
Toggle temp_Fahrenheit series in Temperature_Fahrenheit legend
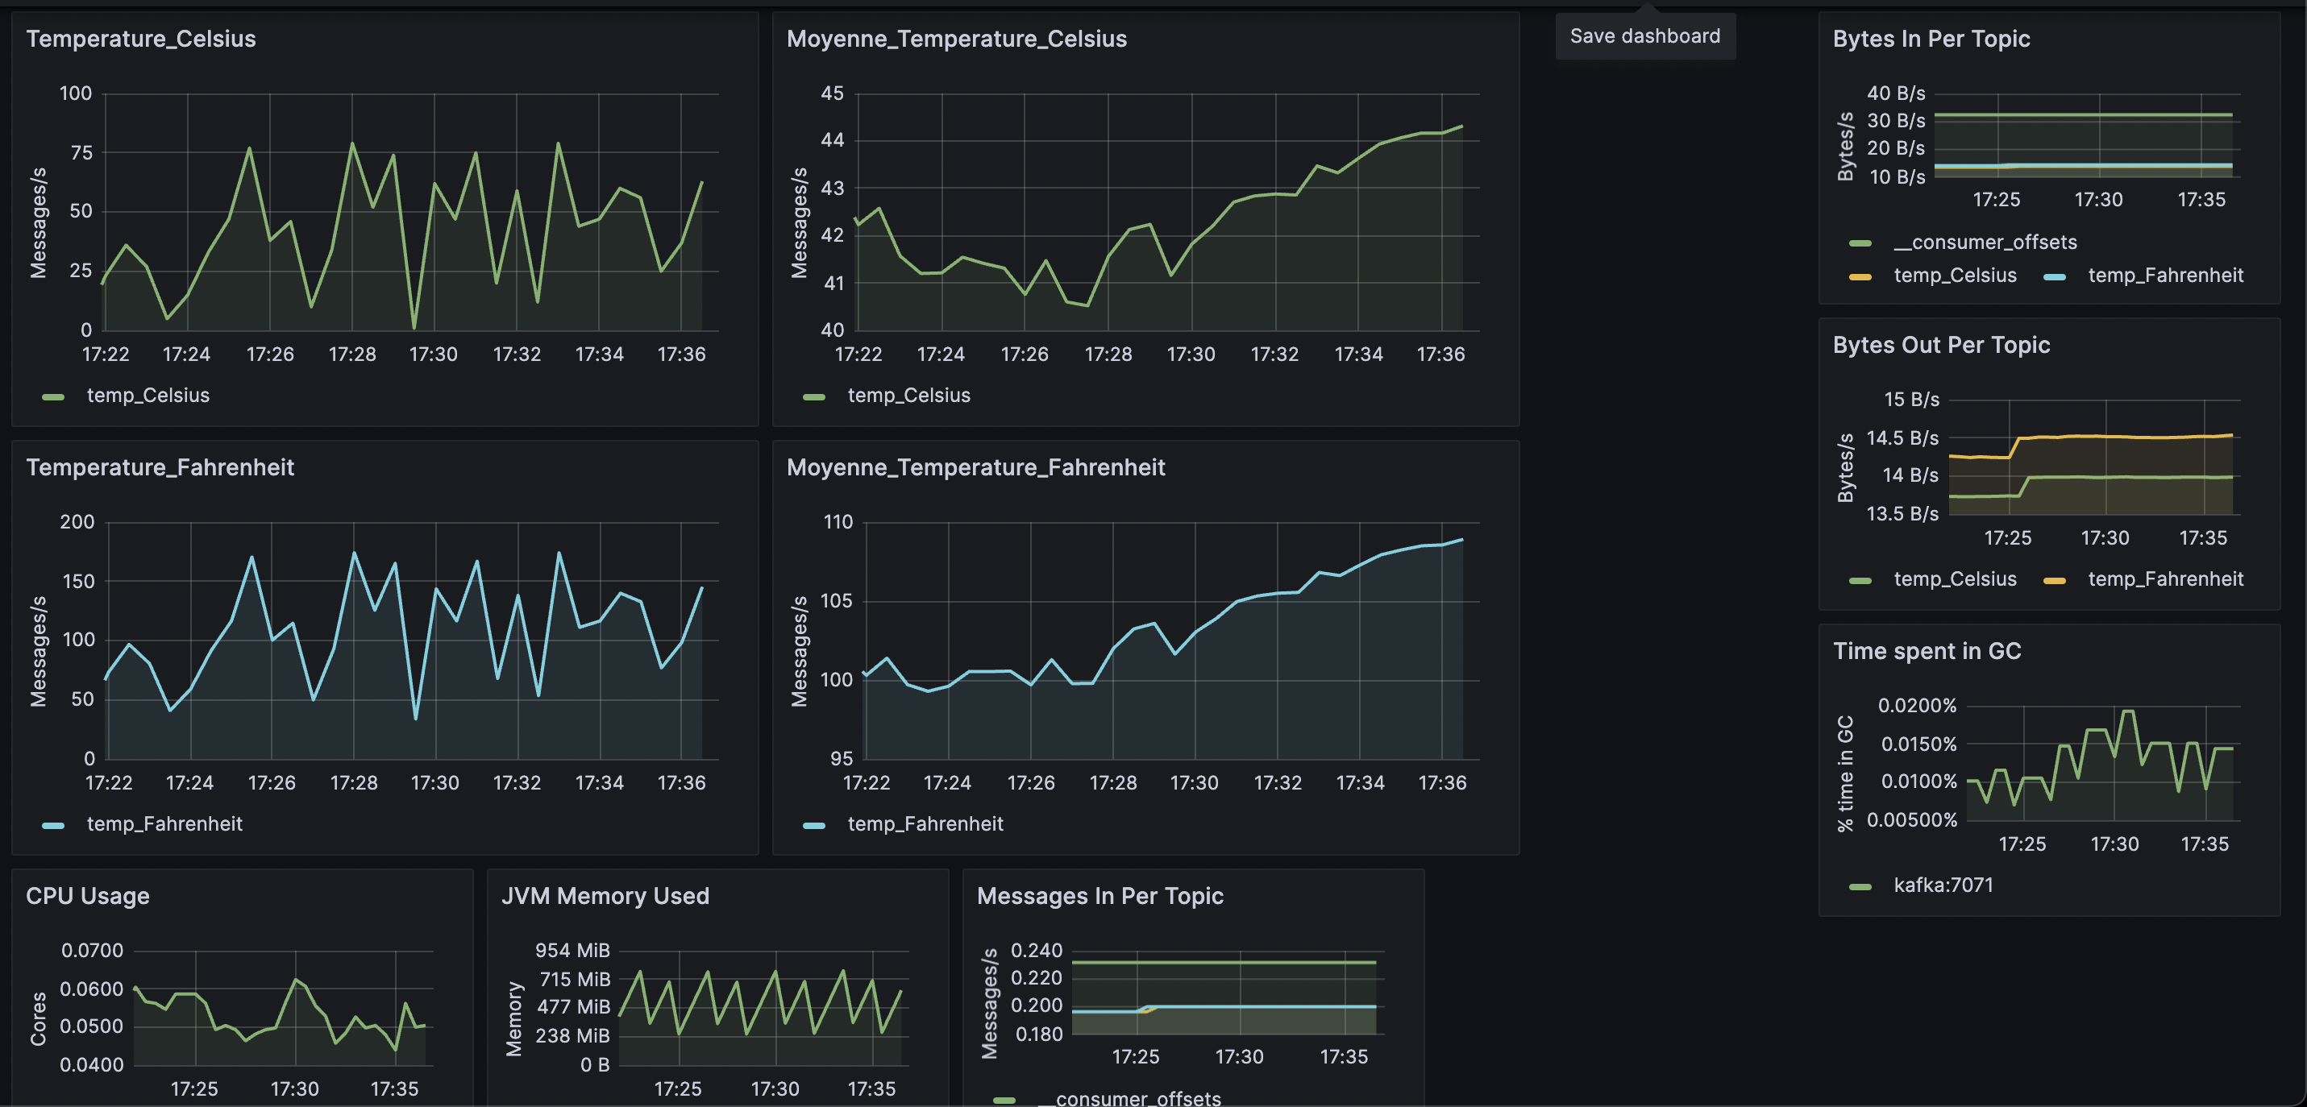[164, 823]
